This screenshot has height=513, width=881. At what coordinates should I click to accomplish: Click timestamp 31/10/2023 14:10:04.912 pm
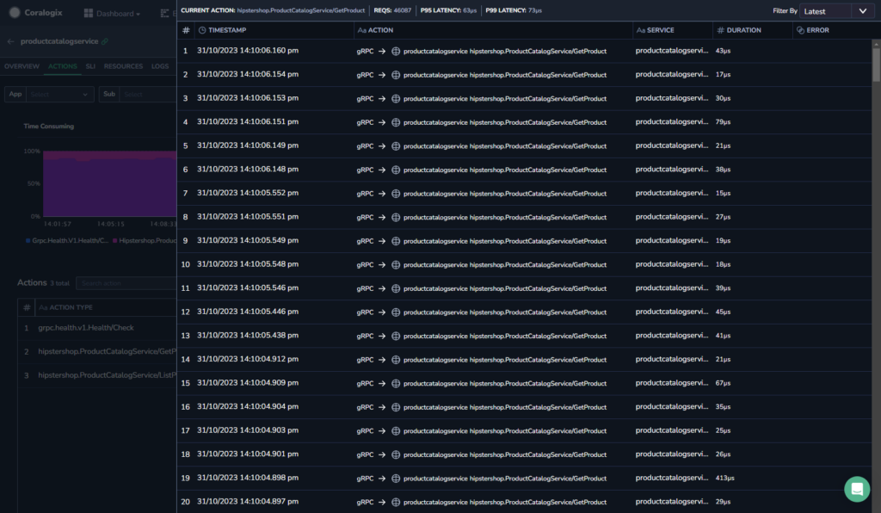click(248, 359)
